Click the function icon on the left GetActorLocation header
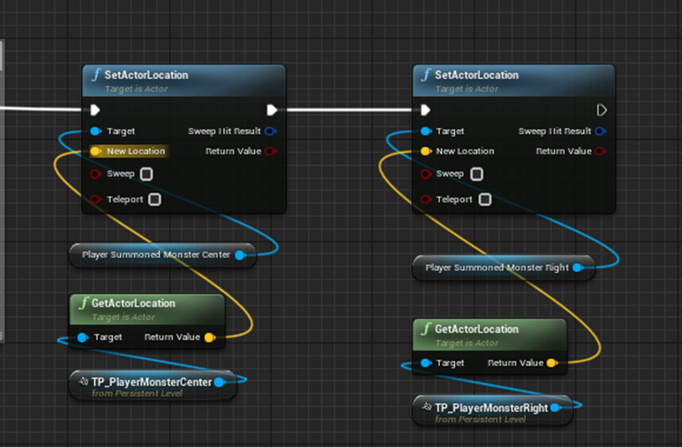 click(83, 303)
